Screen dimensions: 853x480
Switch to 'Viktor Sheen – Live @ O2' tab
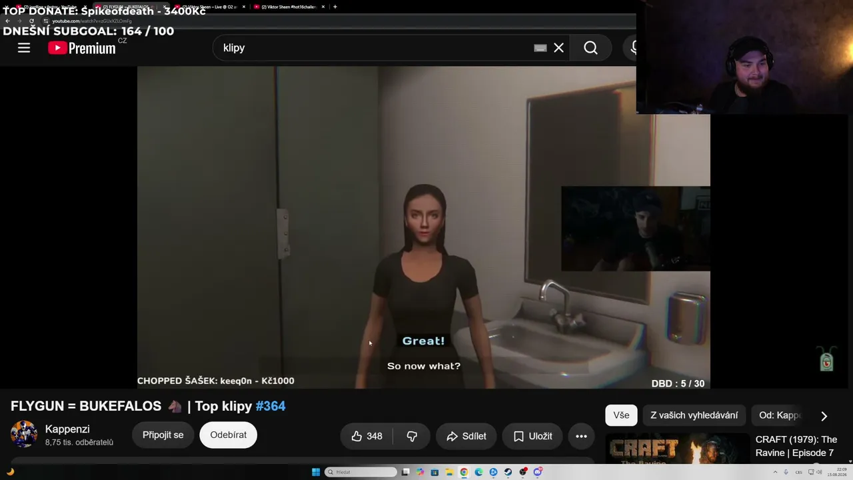pos(210,7)
